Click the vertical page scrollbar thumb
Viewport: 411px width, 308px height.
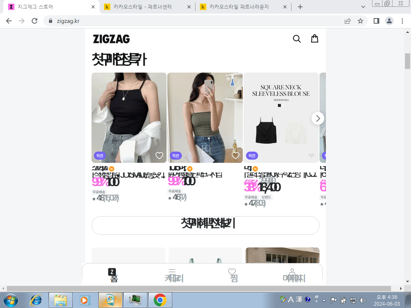[x=408, y=61]
